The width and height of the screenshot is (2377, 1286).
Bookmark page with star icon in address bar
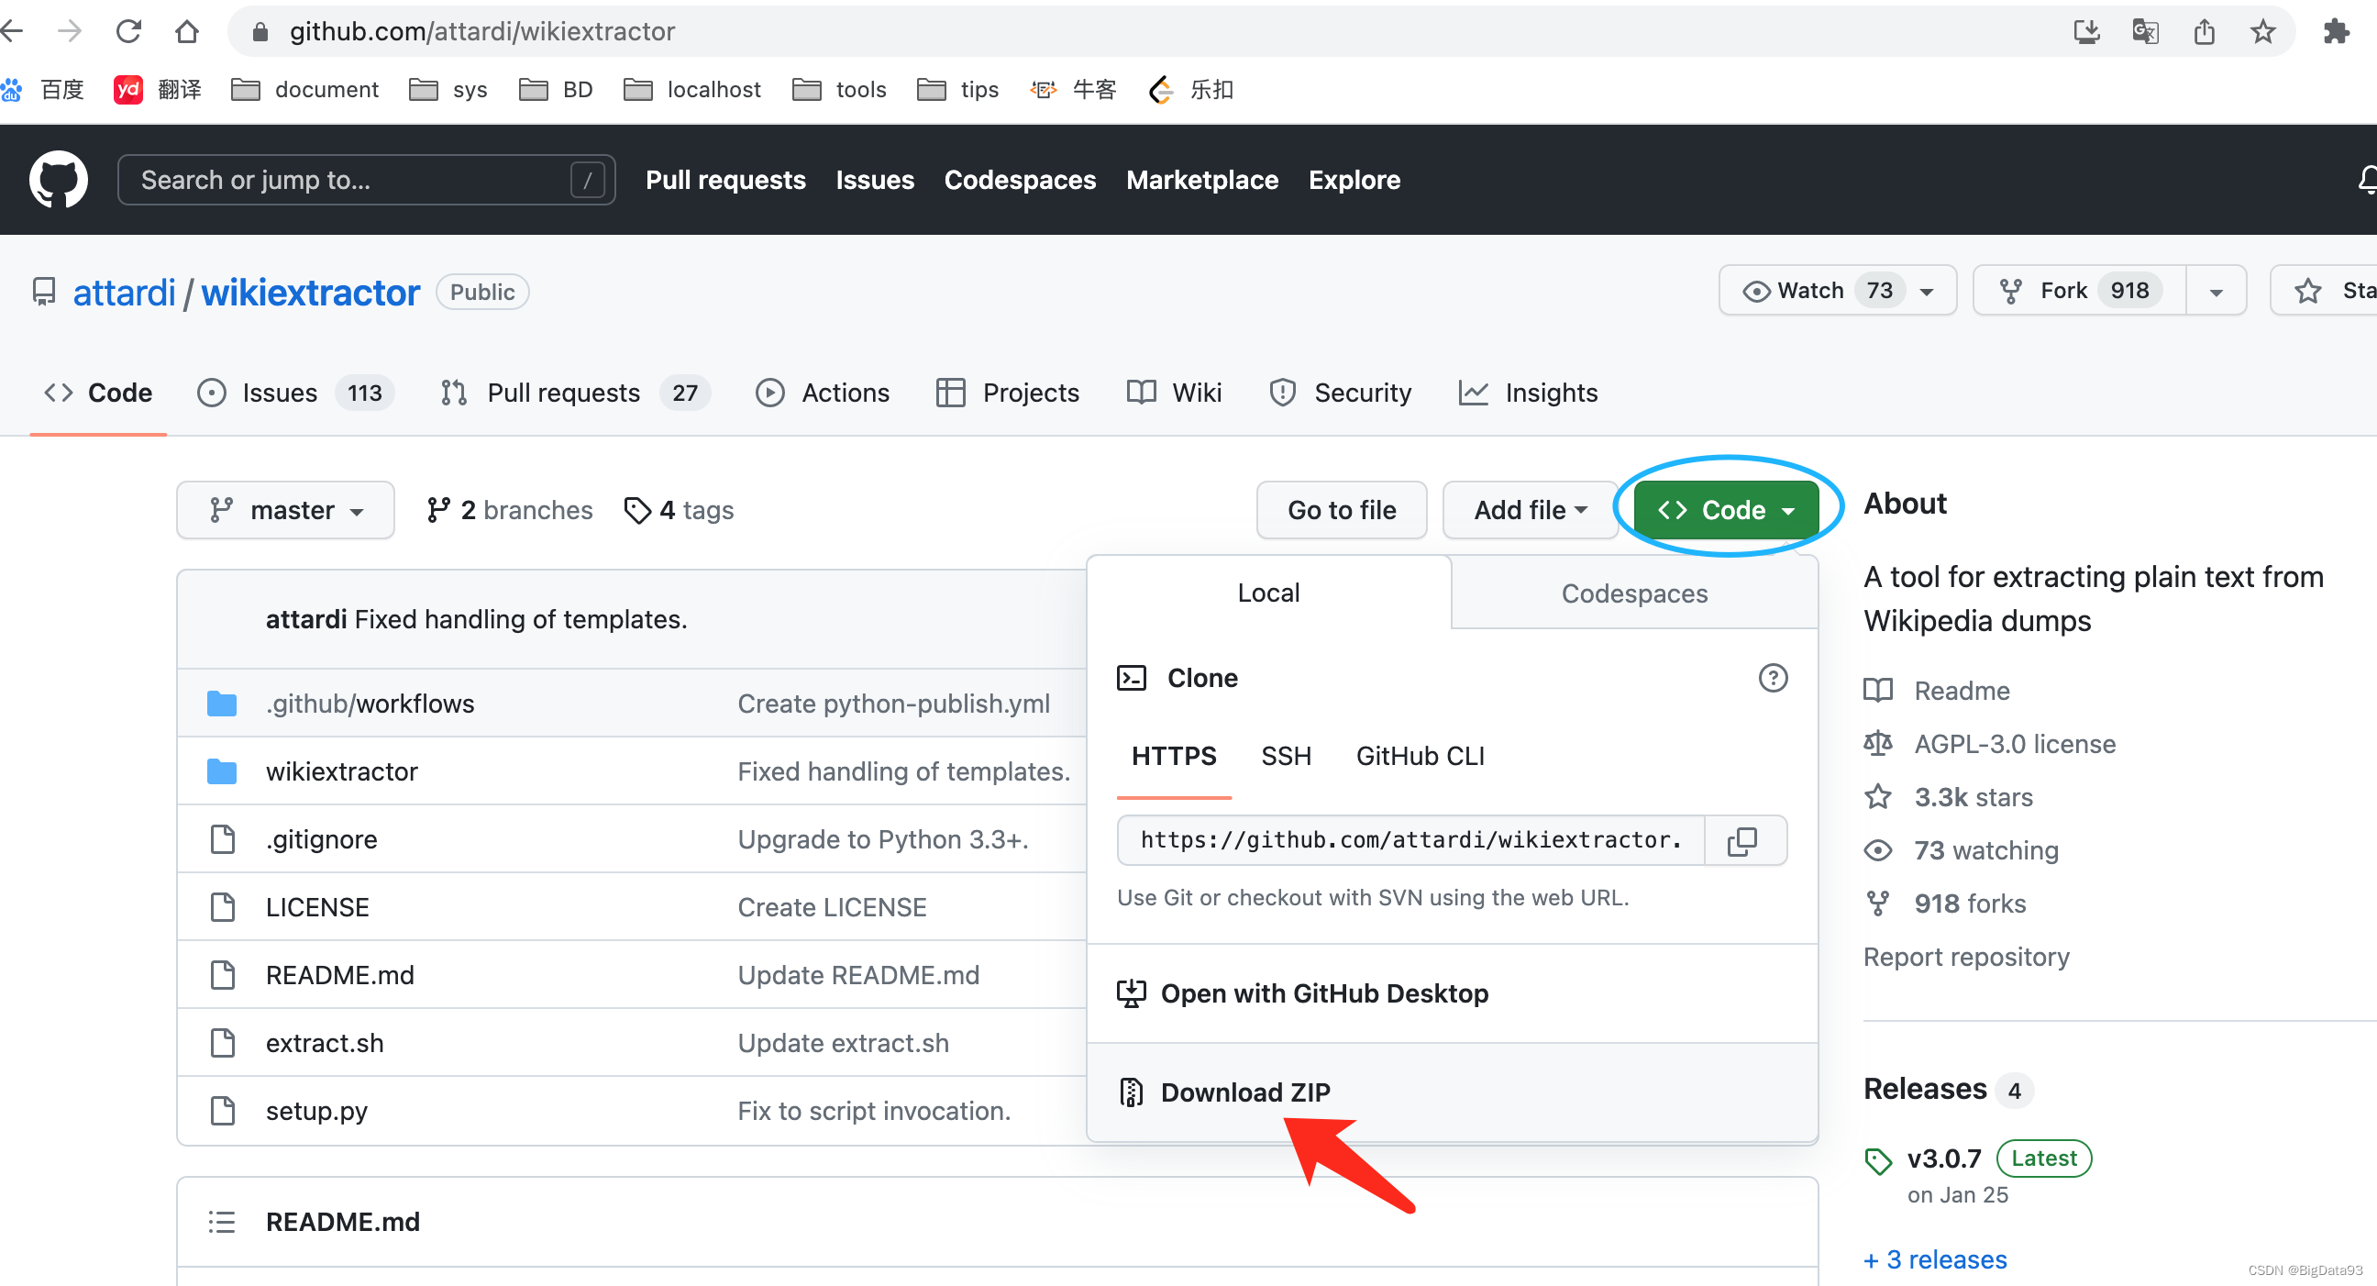click(x=2261, y=31)
